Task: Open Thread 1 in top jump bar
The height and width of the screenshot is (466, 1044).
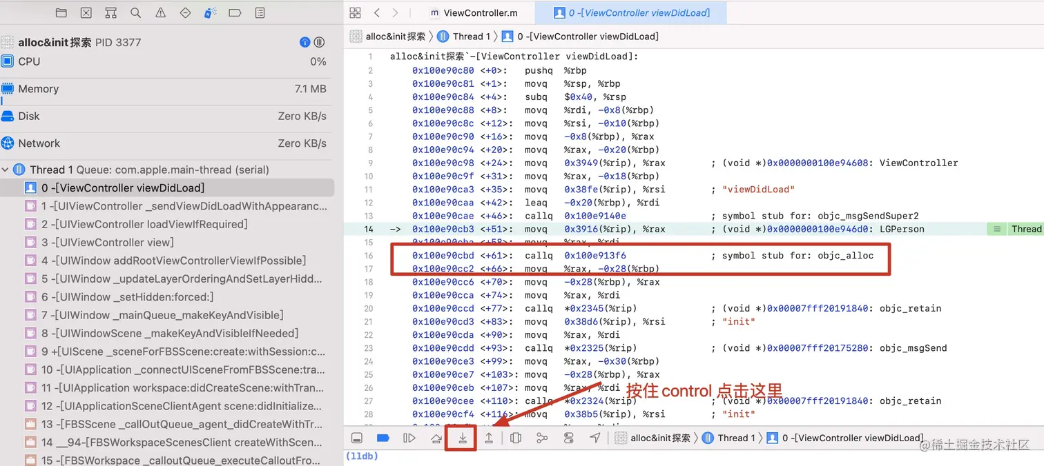Action: [x=463, y=37]
